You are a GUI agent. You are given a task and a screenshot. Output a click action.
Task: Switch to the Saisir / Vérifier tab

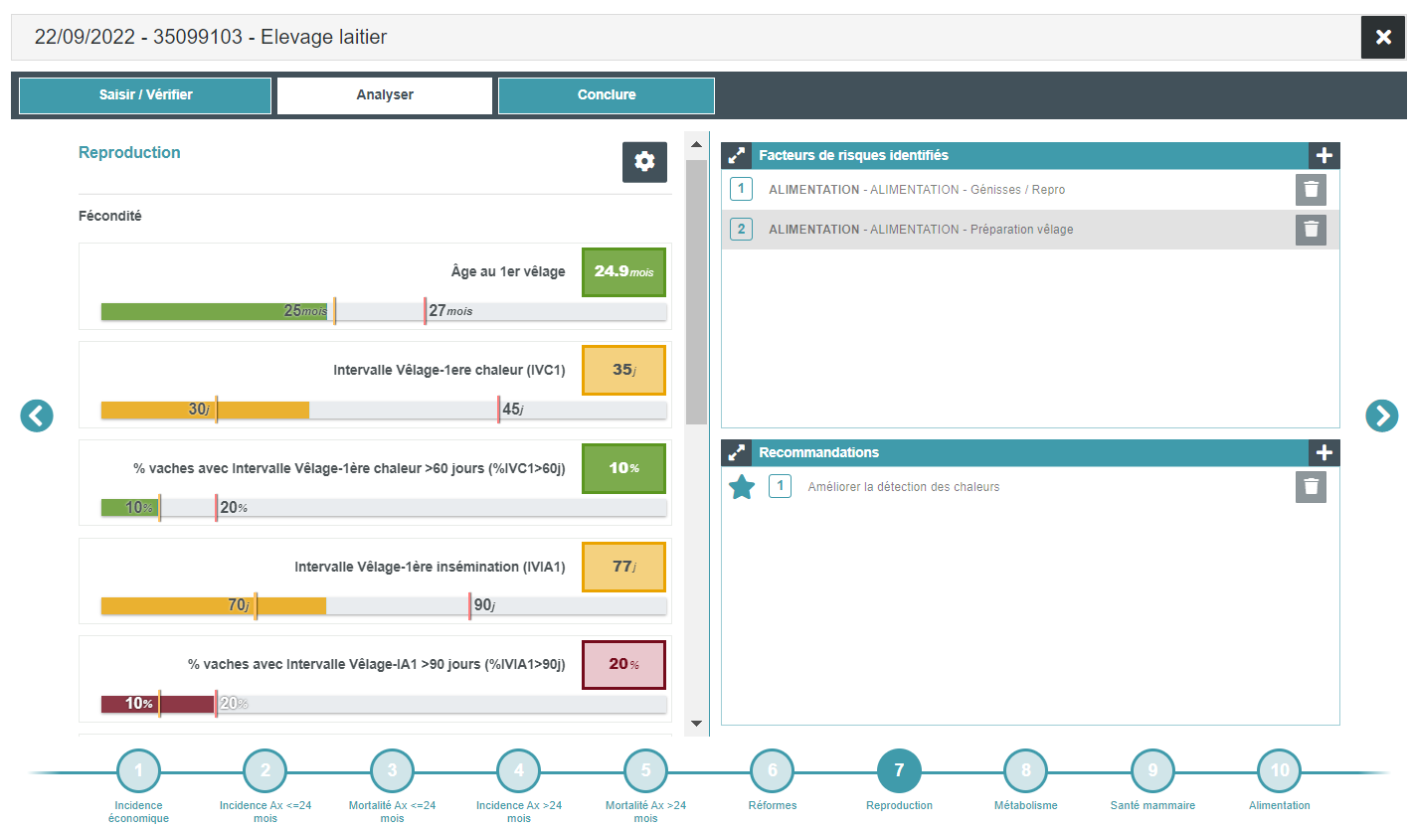point(145,95)
